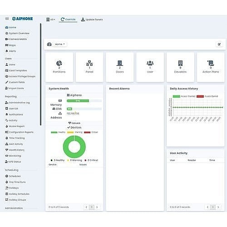The width and height of the screenshot is (227, 227).
Task: Open the Action Plans tile
Action: point(211,67)
